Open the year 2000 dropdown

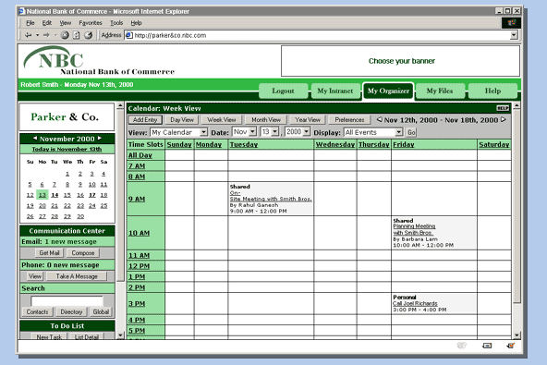306,131
